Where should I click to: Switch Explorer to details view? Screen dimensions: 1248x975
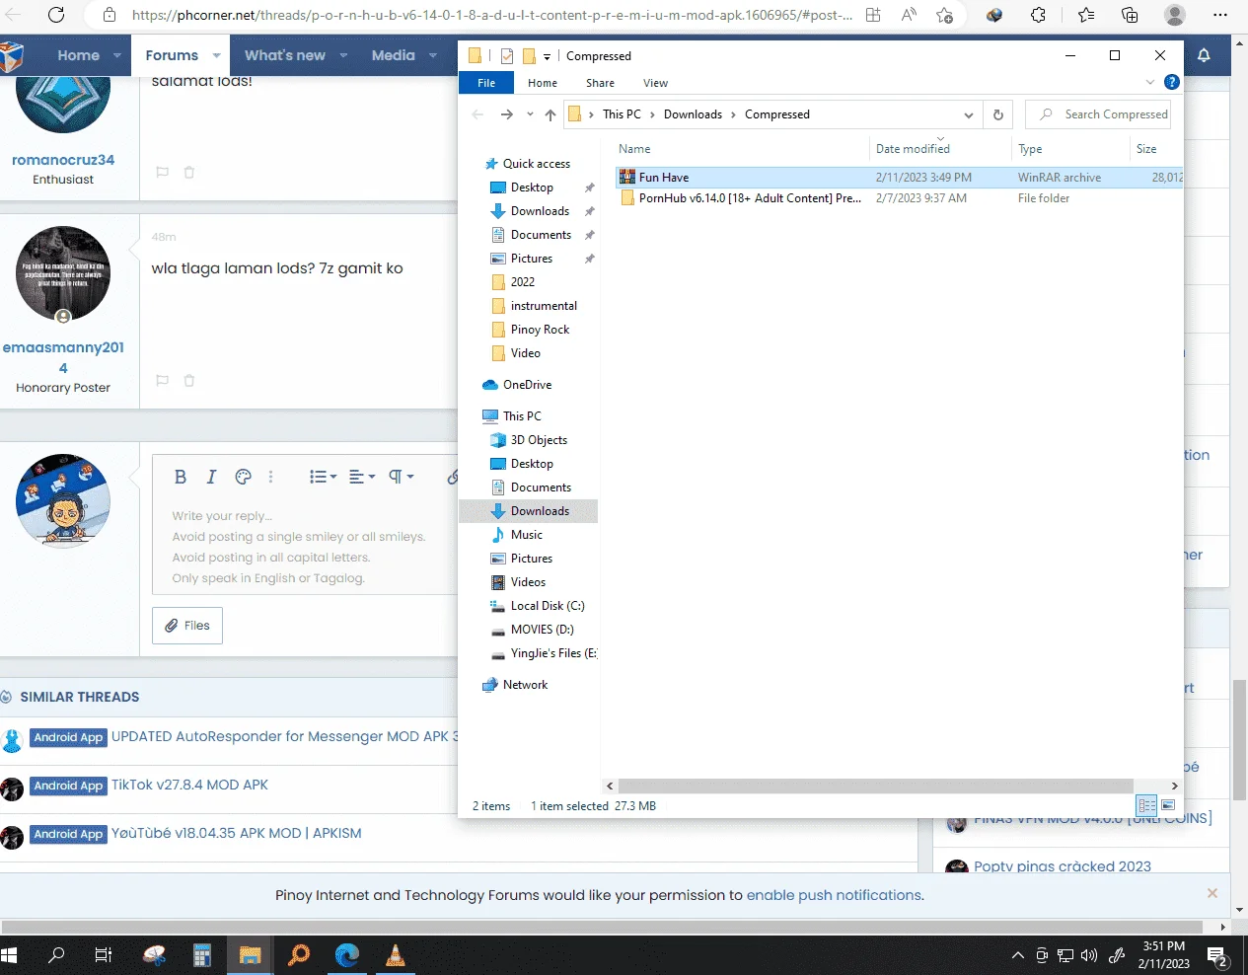(x=1146, y=805)
